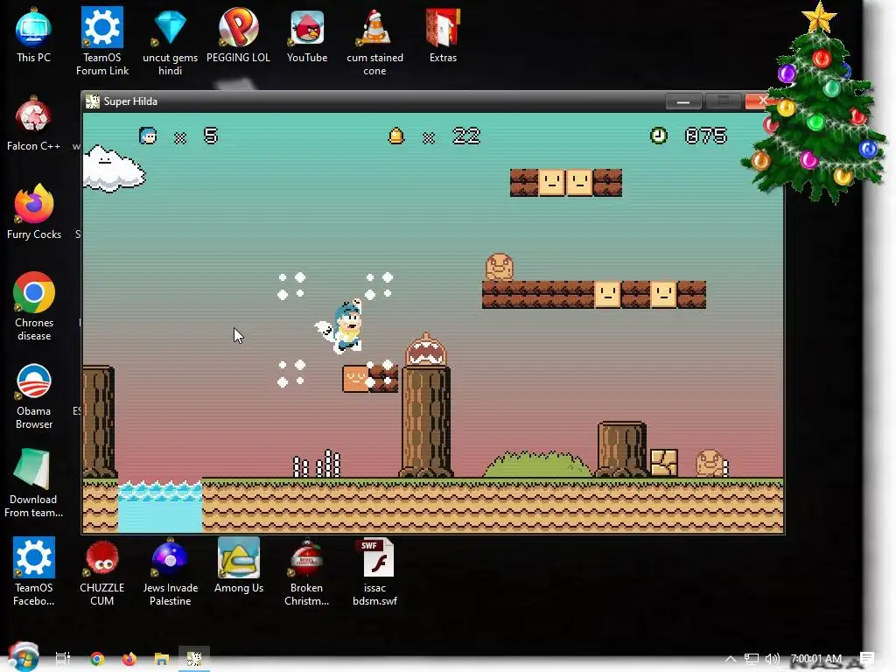Click the taskbar clock showing 7:00:01 AM
Screen dimensions: 896x672
816,659
